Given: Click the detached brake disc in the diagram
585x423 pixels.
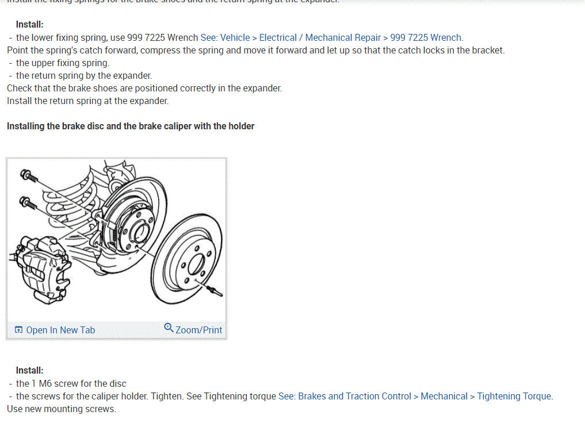Looking at the screenshot, I should [x=187, y=259].
